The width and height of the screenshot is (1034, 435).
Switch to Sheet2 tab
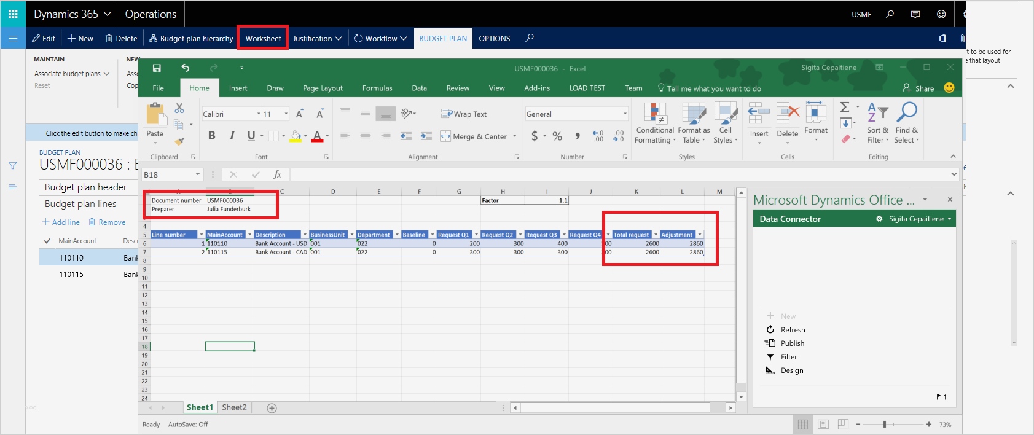(x=234, y=407)
